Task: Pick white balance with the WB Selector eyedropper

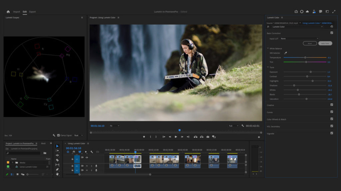Action: 286,53
